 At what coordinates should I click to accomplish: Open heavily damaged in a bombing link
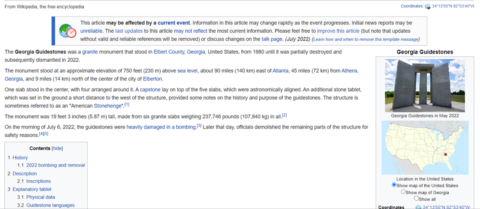tap(161, 127)
